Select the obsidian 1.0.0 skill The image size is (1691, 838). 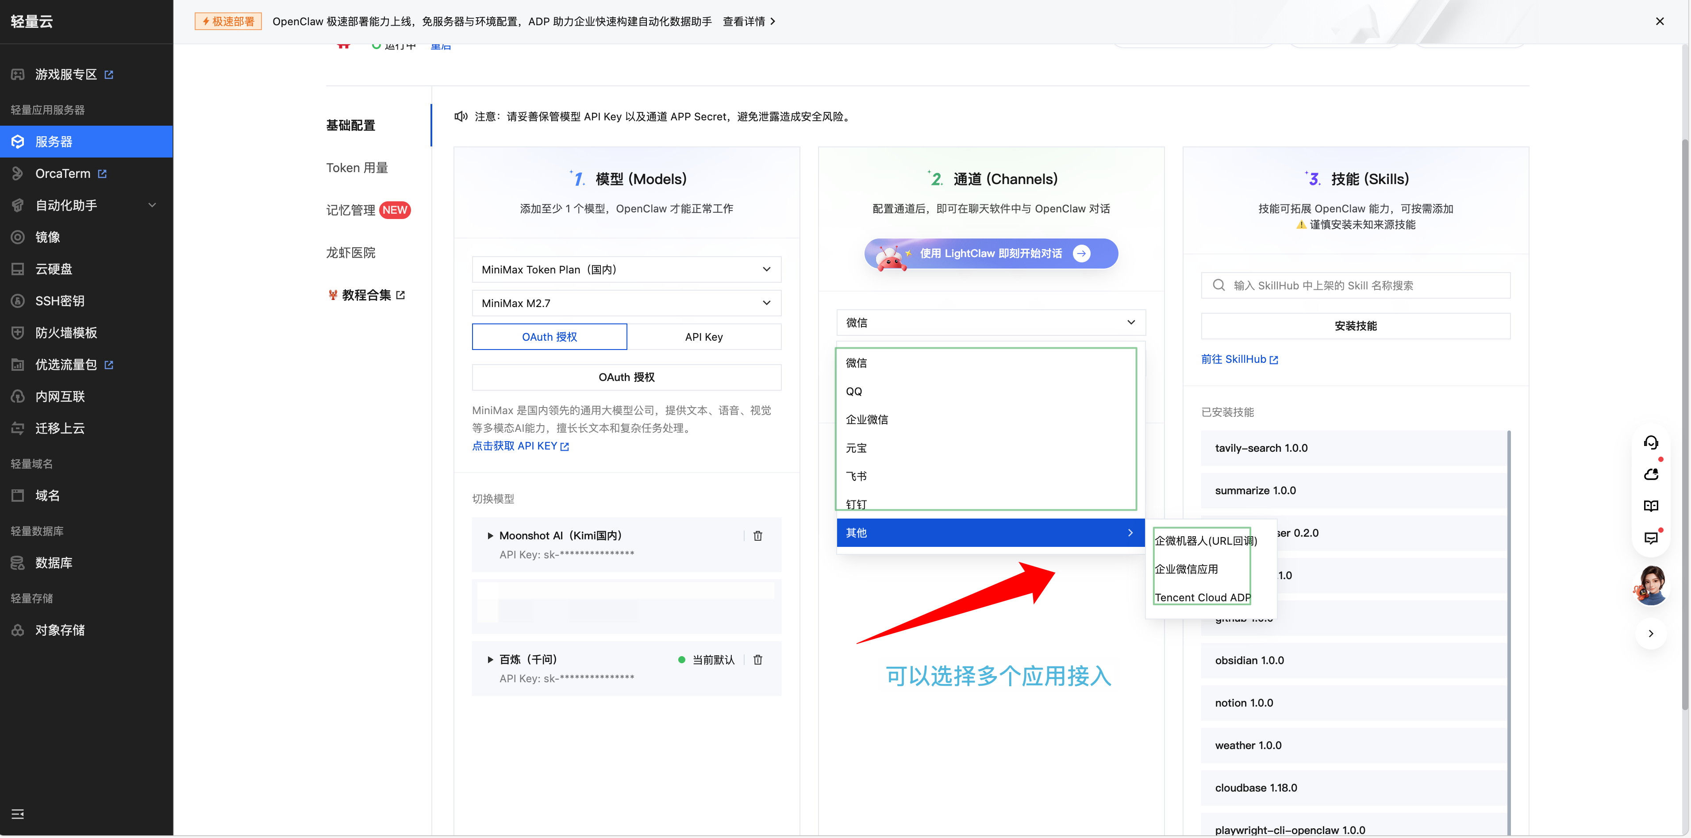pos(1353,661)
